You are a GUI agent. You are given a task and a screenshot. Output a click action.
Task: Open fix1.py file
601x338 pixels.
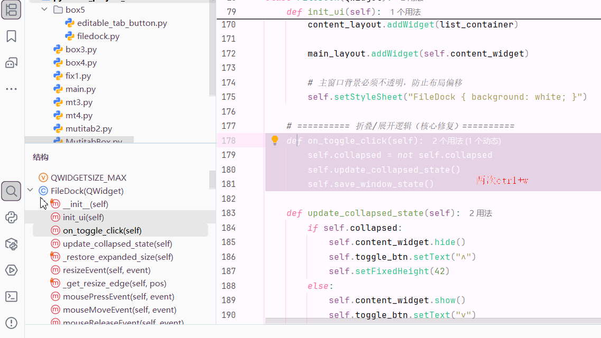78,76
